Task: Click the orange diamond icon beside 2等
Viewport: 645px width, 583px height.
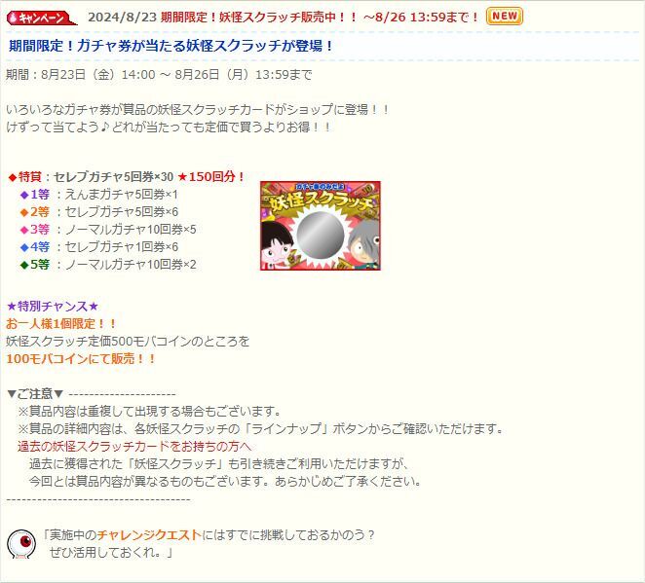Action: pos(24,212)
